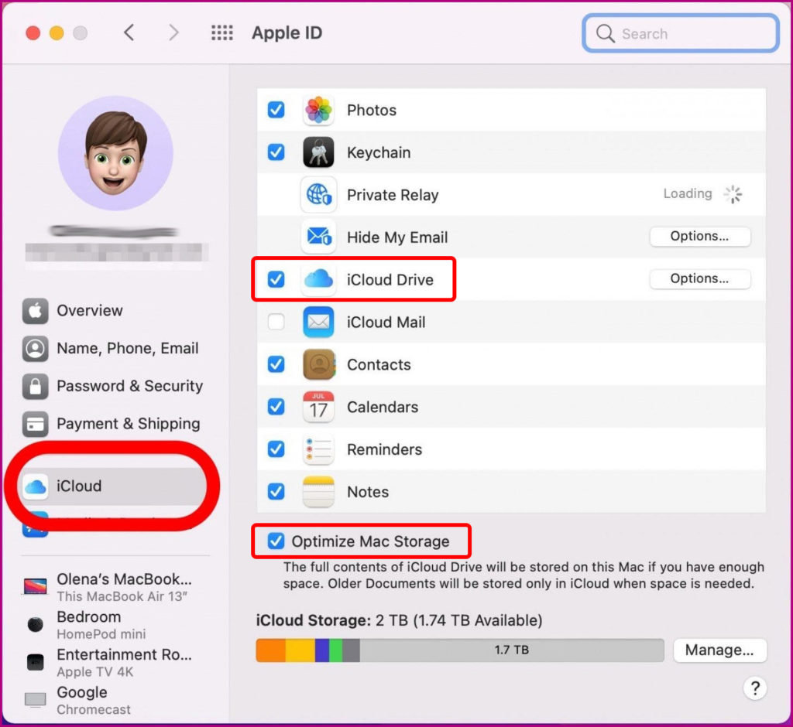The height and width of the screenshot is (727, 793).
Task: Click the Contacts app icon
Action: pyautogui.click(x=318, y=364)
